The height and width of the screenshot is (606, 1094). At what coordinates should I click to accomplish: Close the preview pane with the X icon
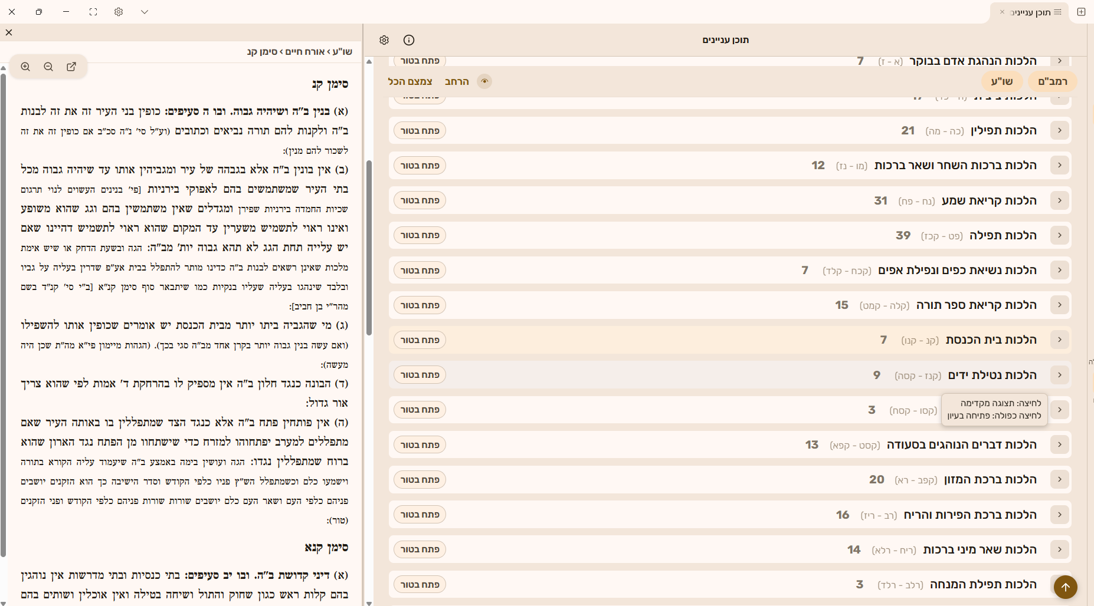point(9,32)
